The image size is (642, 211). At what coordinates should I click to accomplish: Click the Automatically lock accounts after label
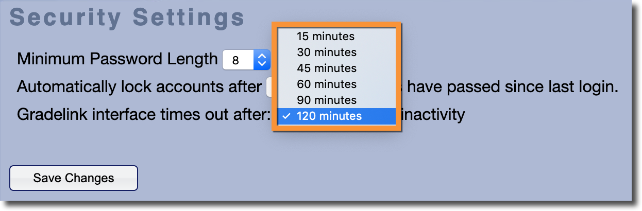click(x=139, y=87)
